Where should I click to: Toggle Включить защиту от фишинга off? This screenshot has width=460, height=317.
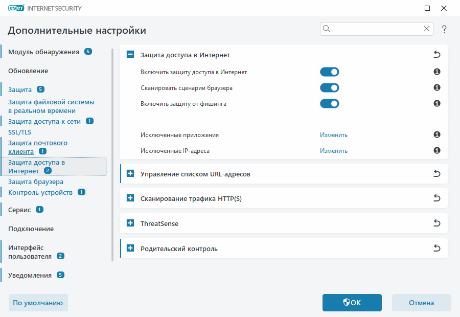[329, 103]
